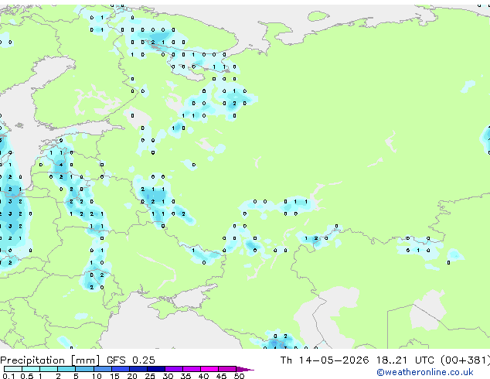
Task: Click the 1–2 mm legend color box
Action: (49, 369)
